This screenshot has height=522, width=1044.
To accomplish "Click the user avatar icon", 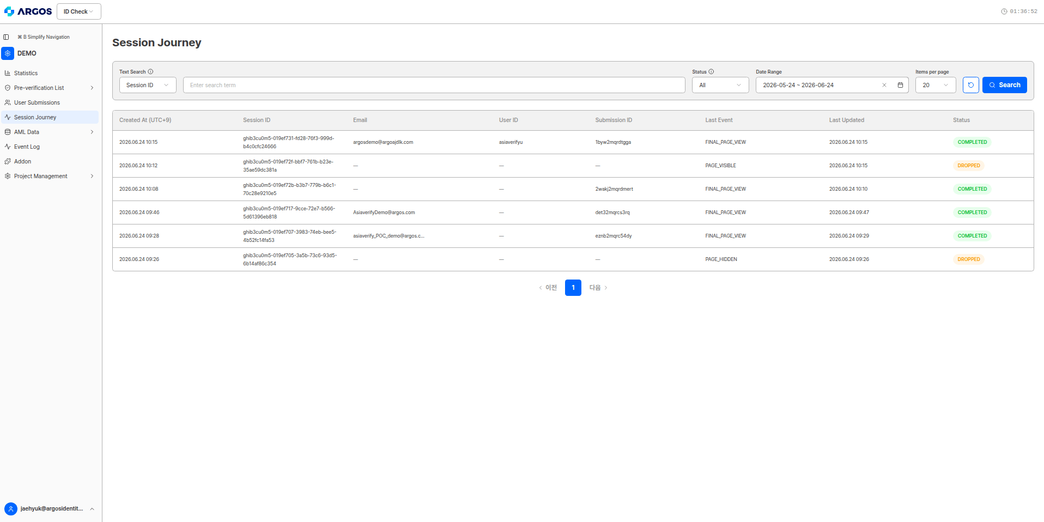I will 11,509.
